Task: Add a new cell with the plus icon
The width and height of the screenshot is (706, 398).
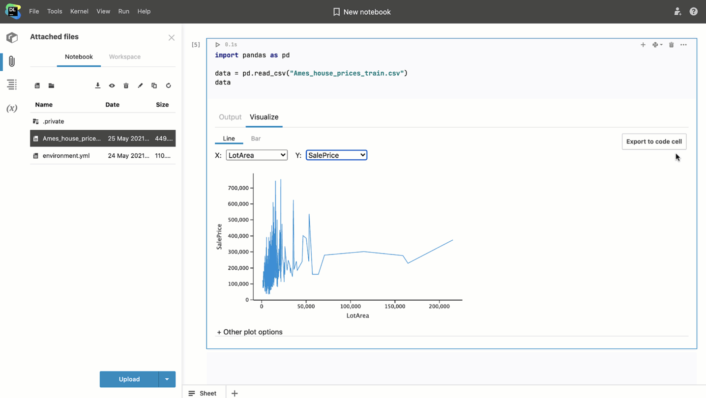Action: coord(643,44)
